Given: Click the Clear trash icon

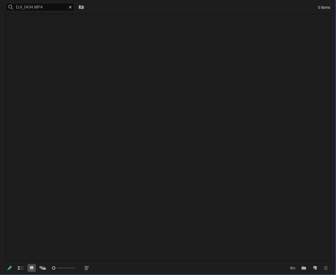Looking at the screenshot, I should tap(326, 268).
